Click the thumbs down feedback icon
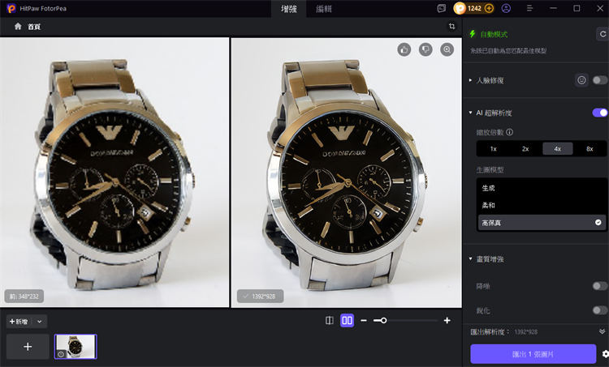This screenshot has height=367, width=609. 425,49
